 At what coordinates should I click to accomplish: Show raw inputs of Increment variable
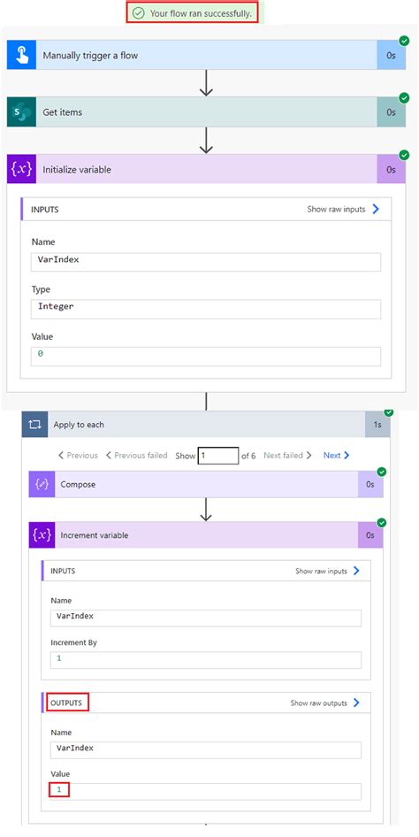328,572
